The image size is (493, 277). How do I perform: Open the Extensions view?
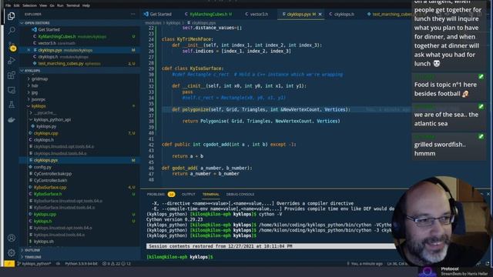(x=12, y=75)
